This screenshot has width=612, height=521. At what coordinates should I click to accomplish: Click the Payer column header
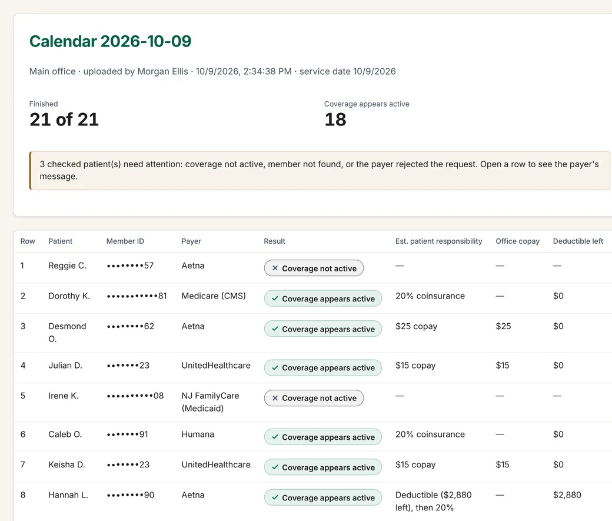191,241
